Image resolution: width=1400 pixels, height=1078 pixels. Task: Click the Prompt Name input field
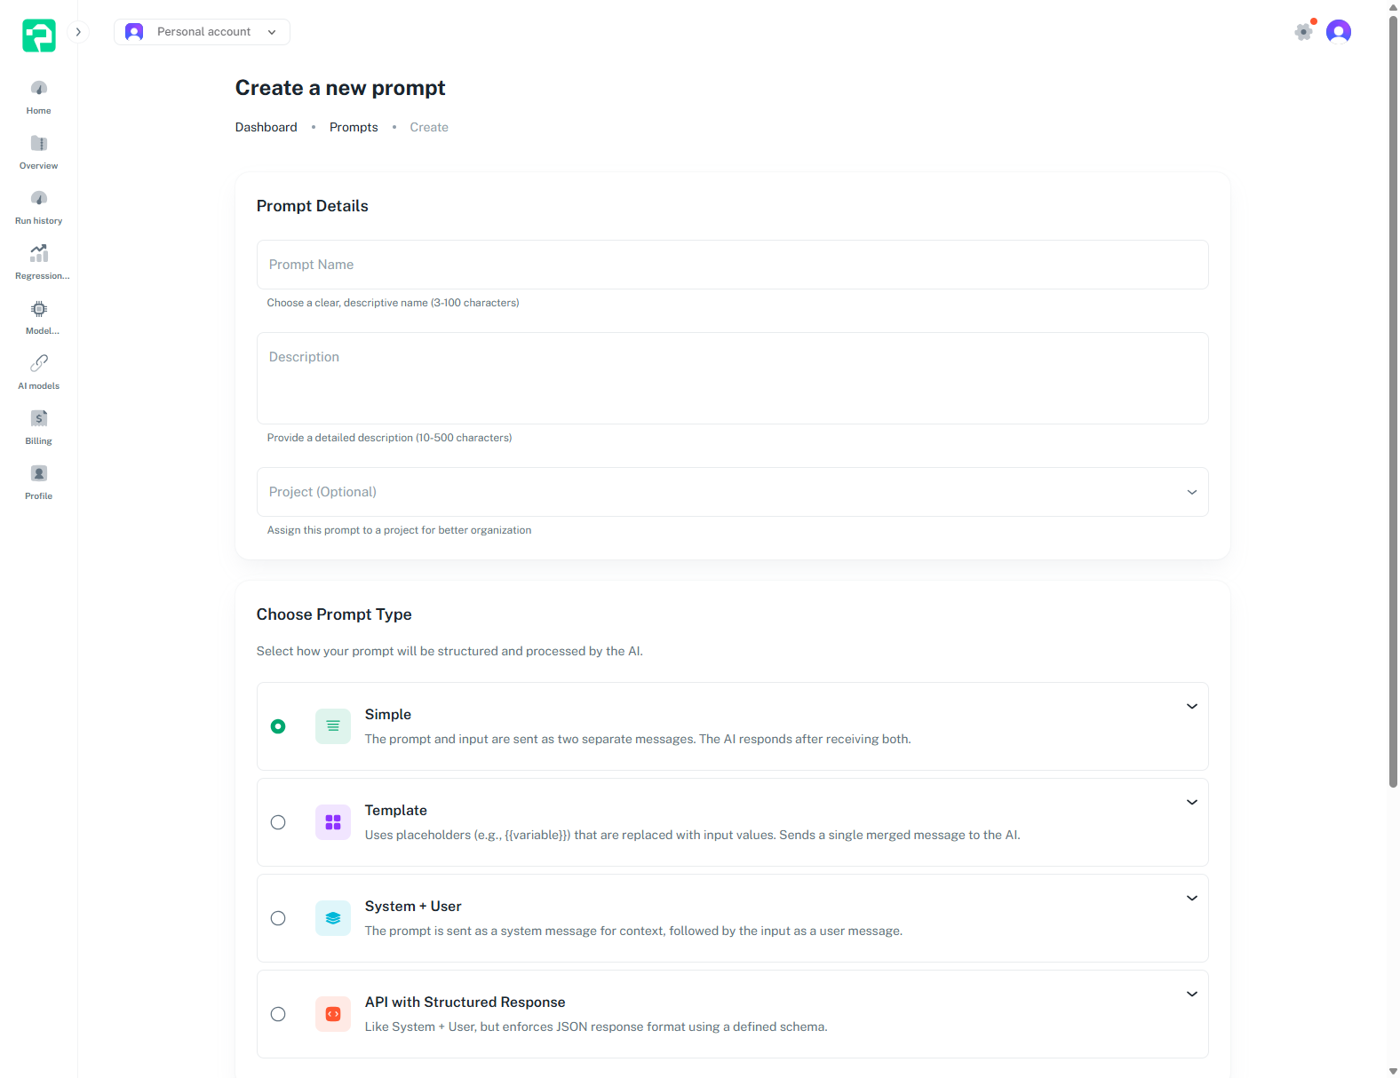coord(732,265)
